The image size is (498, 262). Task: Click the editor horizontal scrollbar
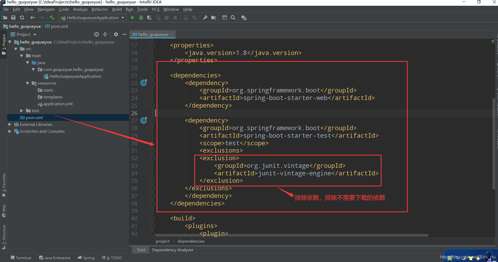(x=292, y=235)
